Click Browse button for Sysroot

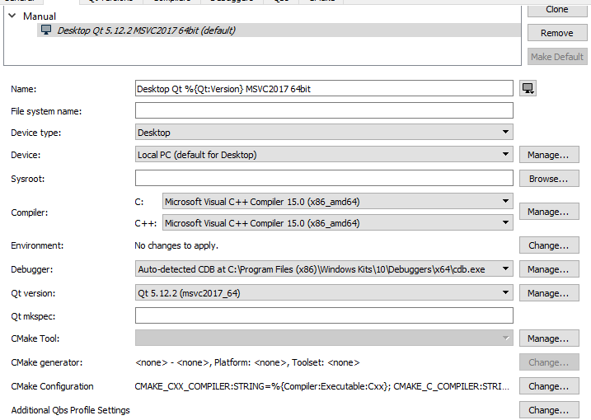[549, 179]
